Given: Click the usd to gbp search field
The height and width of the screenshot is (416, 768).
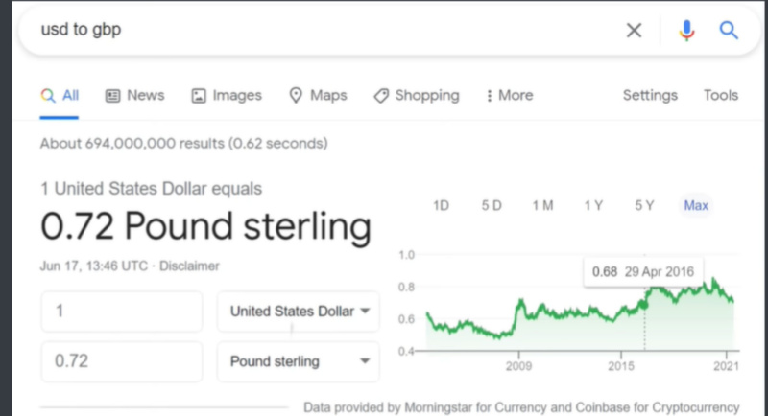Looking at the screenshot, I should click(317, 31).
